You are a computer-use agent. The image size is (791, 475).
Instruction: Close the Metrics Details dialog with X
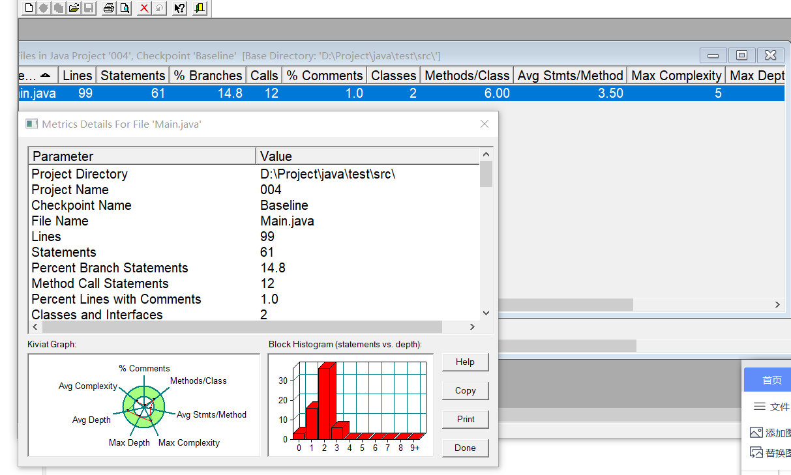(x=485, y=124)
